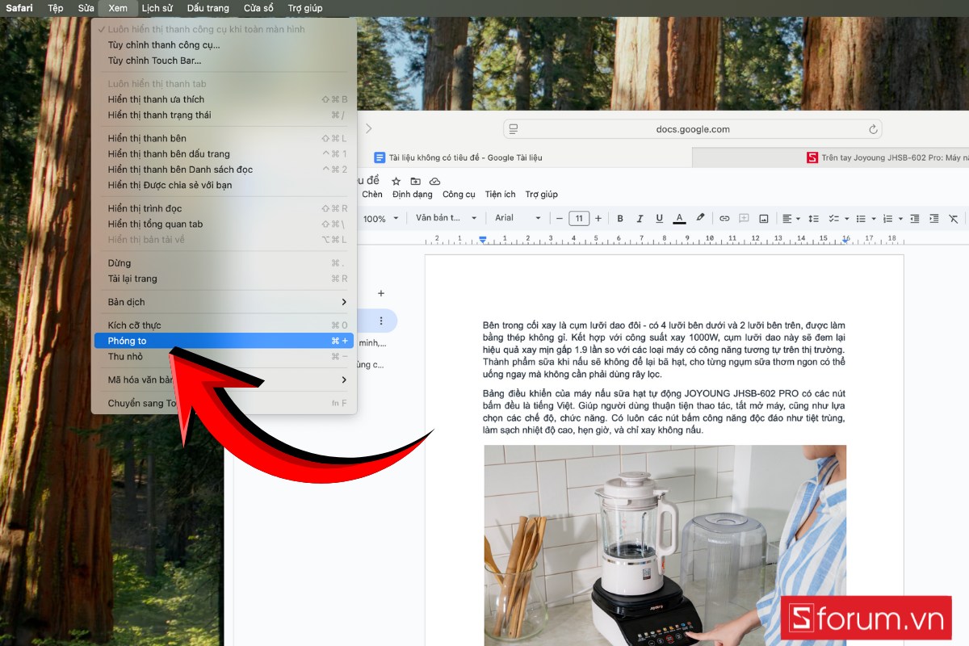This screenshot has width=969, height=646.
Task: Open line and paragraph spacing icon
Action: (x=813, y=218)
